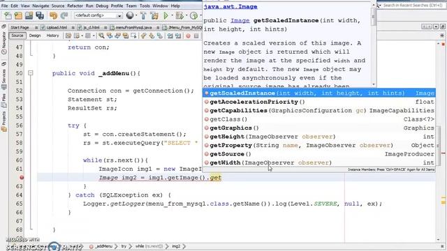Follow the java.awt.Image link
The height and width of the screenshot is (251, 447).
(x=230, y=6)
